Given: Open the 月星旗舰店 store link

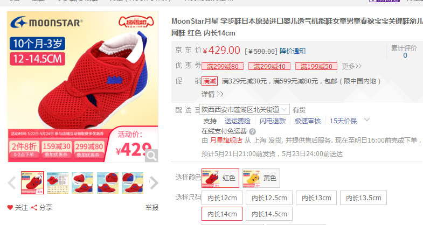Looking at the screenshot, I should [x=226, y=140].
